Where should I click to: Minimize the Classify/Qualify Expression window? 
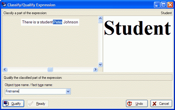click(157, 5)
